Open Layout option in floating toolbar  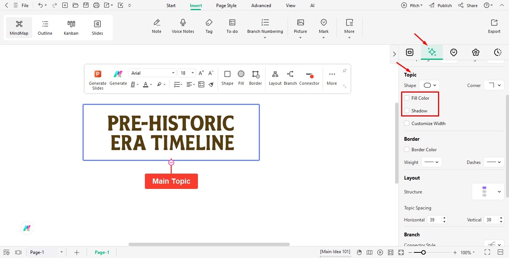tap(275, 78)
